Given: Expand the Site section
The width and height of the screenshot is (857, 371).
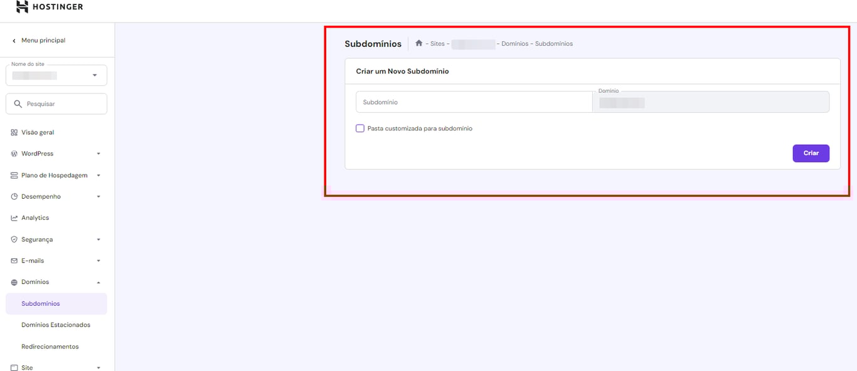Looking at the screenshot, I should pos(98,367).
